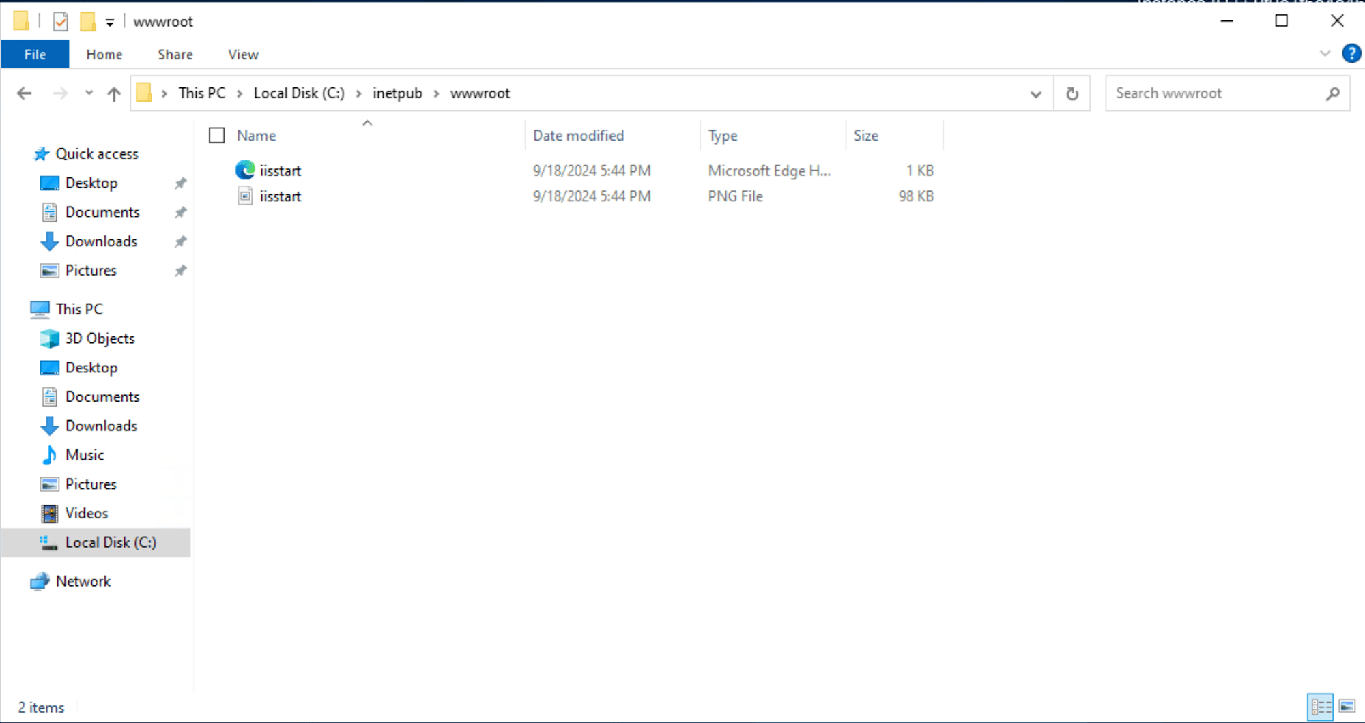Open the pinned Documents under Quick access
This screenshot has height=723, width=1365.
102,212
